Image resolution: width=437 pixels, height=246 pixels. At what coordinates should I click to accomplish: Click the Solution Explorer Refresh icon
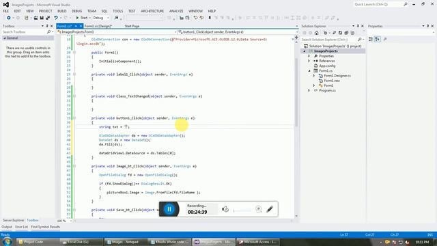(340, 33)
